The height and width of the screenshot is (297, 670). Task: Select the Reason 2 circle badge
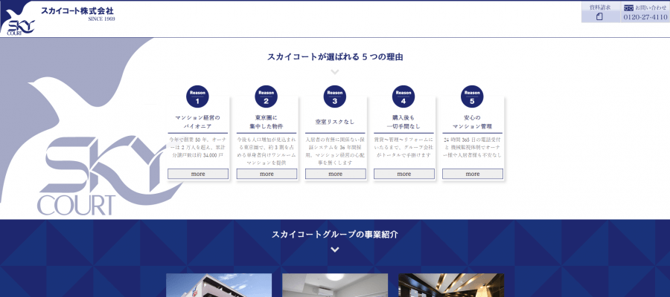pyautogui.click(x=267, y=97)
